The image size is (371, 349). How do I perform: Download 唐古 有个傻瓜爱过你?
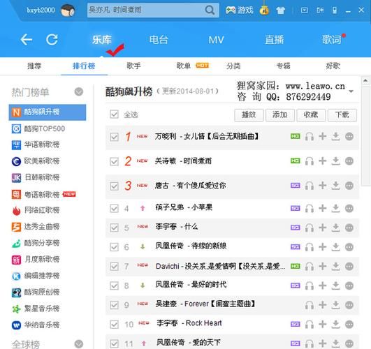tap(335, 186)
